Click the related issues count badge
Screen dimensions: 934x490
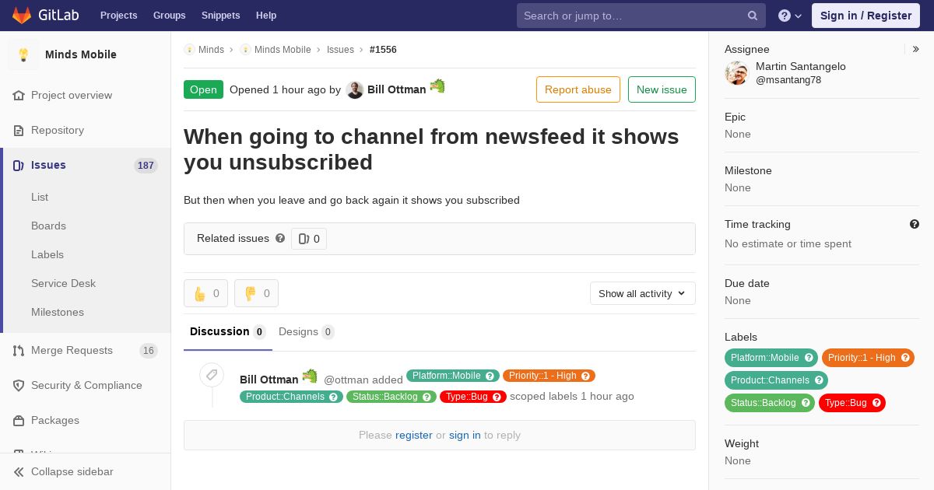309,239
